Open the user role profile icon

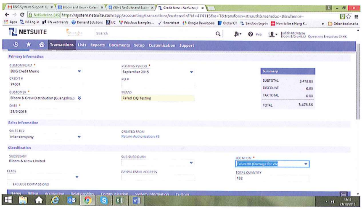click(272, 34)
